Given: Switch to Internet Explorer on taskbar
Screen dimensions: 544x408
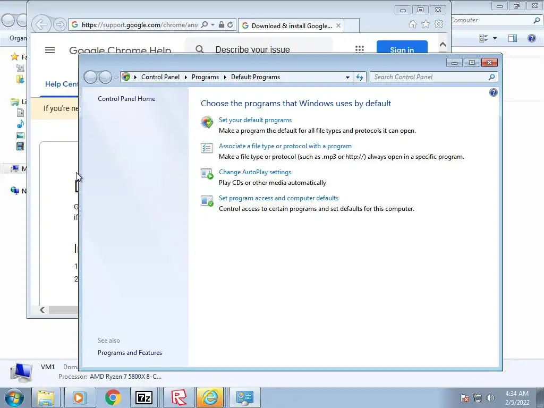Looking at the screenshot, I should (210, 397).
